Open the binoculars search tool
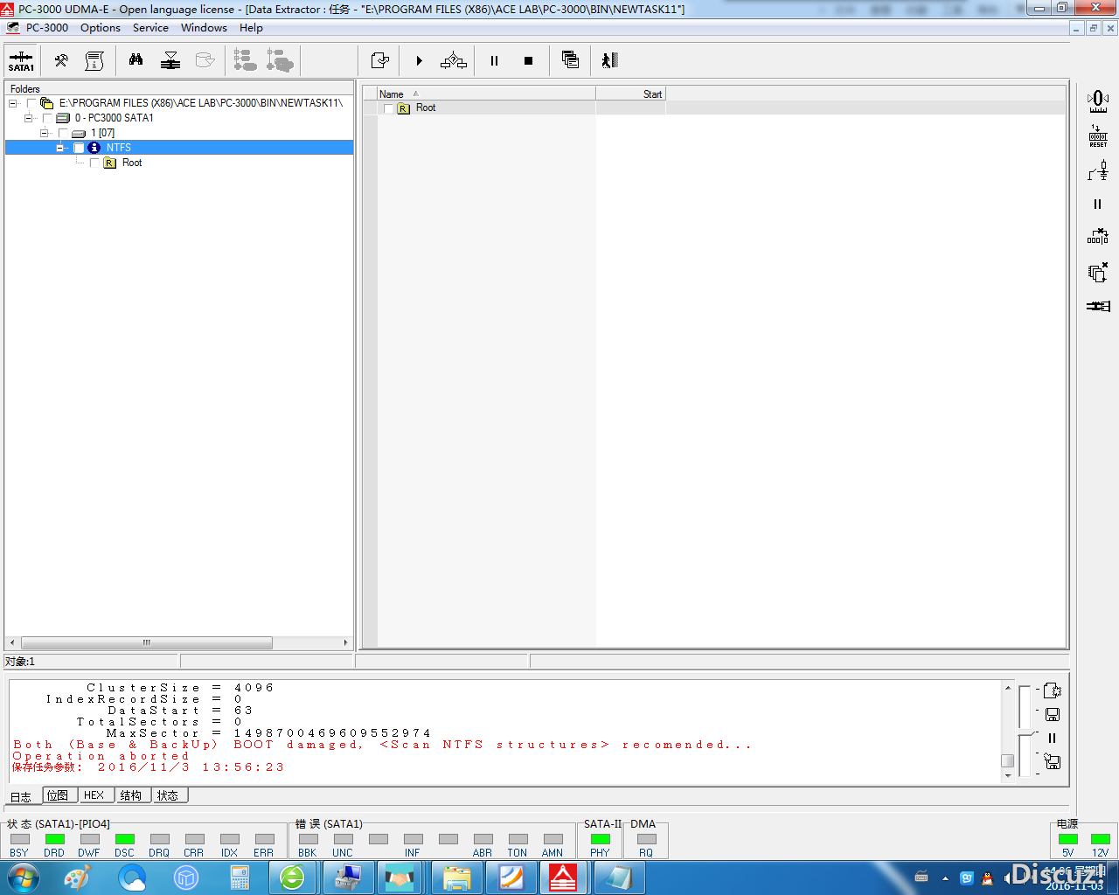The height and width of the screenshot is (895, 1119). [136, 60]
